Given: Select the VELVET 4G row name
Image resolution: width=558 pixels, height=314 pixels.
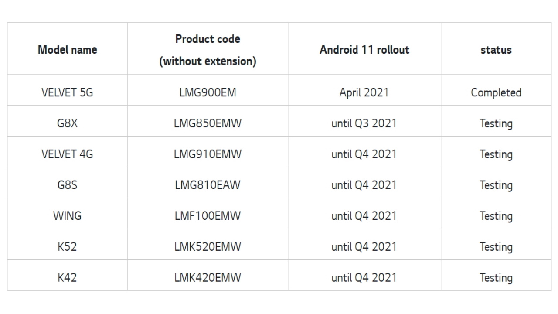Looking at the screenshot, I should [67, 154].
